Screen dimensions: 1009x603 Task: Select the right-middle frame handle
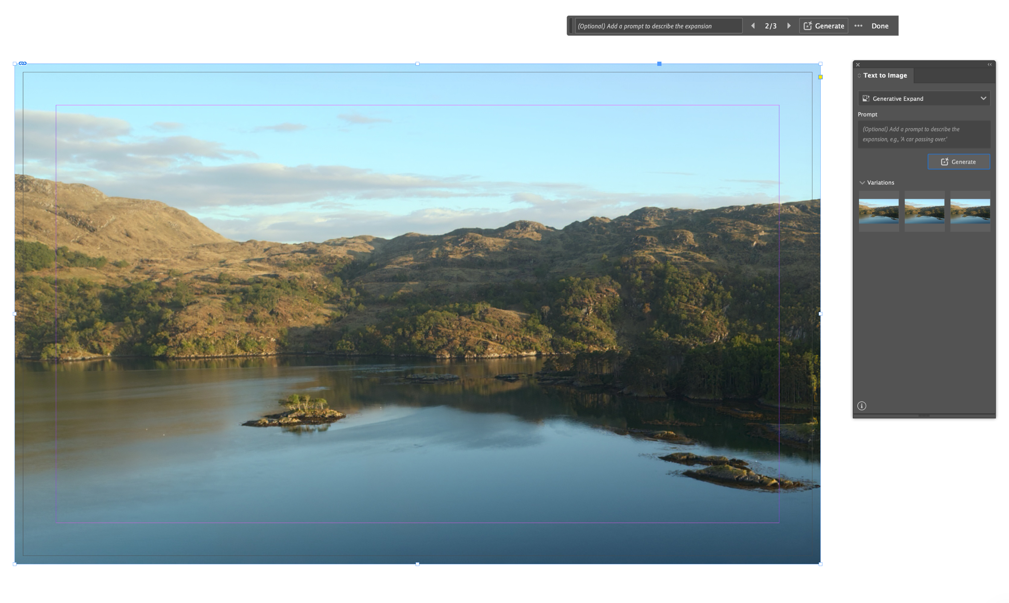[x=820, y=314]
